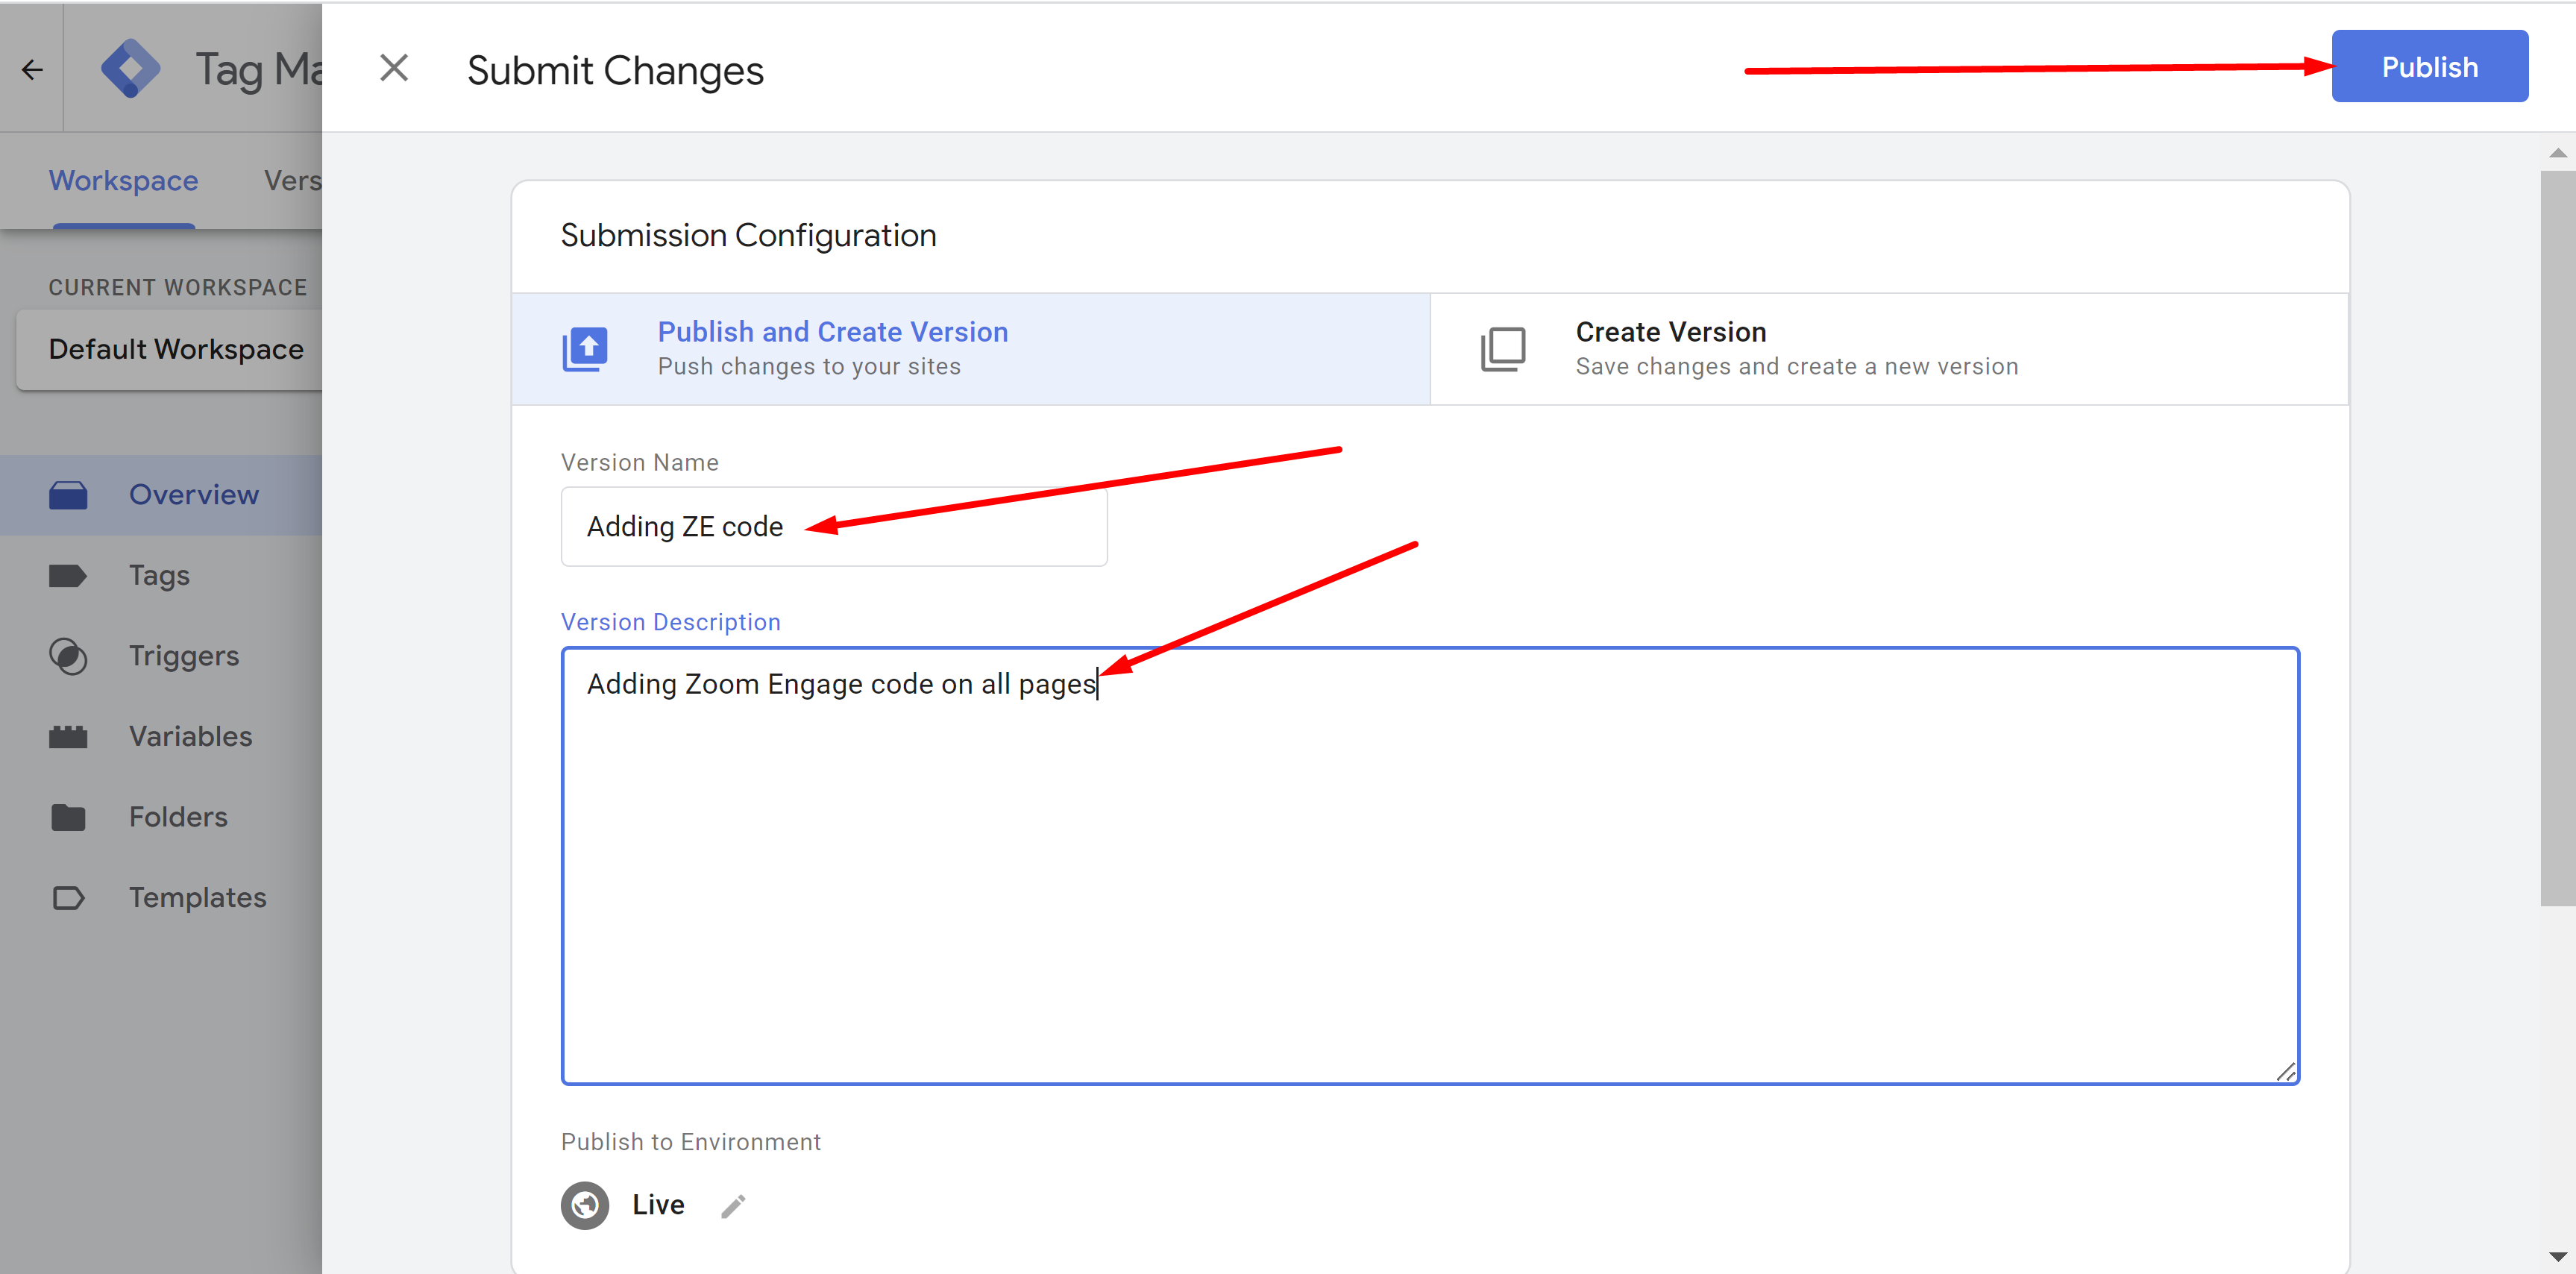This screenshot has width=2576, height=1274.
Task: Click the Tag Manager logo icon
Action: click(x=131, y=69)
